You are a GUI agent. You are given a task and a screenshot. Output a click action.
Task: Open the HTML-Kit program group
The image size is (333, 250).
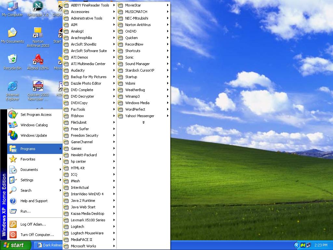90,168
